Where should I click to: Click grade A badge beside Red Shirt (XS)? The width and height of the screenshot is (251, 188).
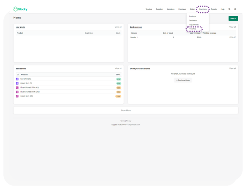pyautogui.click(x=17, y=79)
